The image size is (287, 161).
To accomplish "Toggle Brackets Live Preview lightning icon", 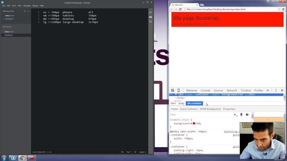I will [151, 13].
